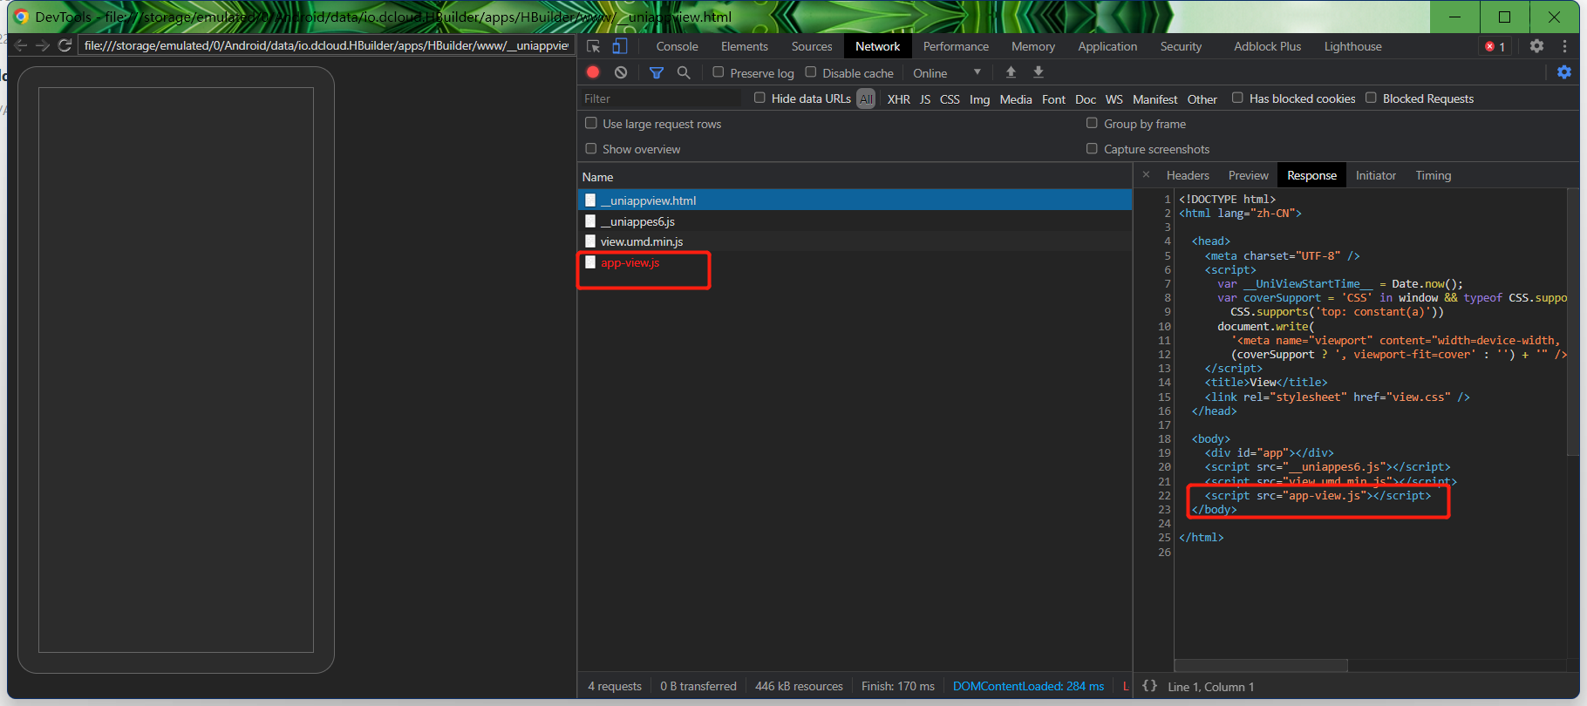Viewport: 1587px width, 706px height.
Task: Open the Adblock Plus tab
Action: (1267, 46)
